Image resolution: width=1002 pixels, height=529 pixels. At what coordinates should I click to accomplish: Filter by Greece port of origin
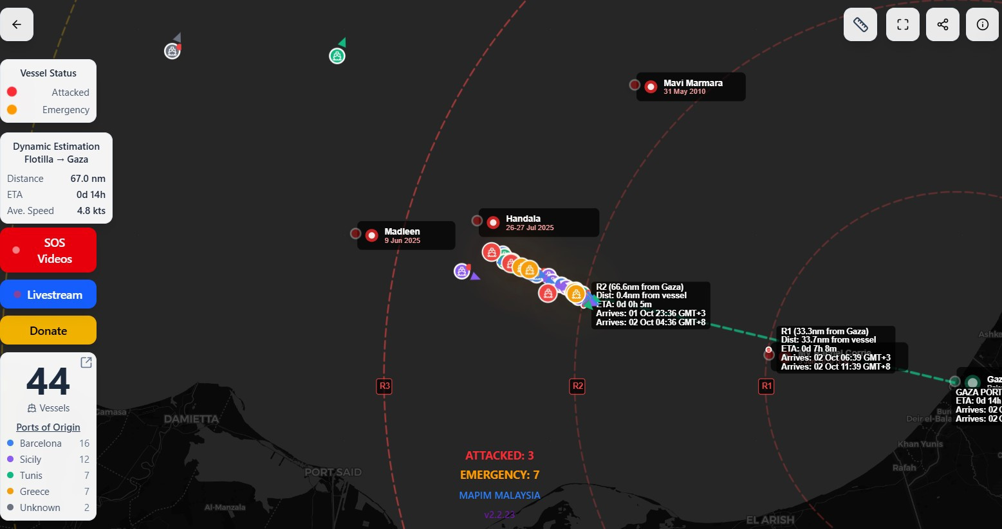click(34, 492)
